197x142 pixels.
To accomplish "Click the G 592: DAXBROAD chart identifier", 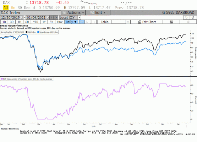I will point(178,12).
